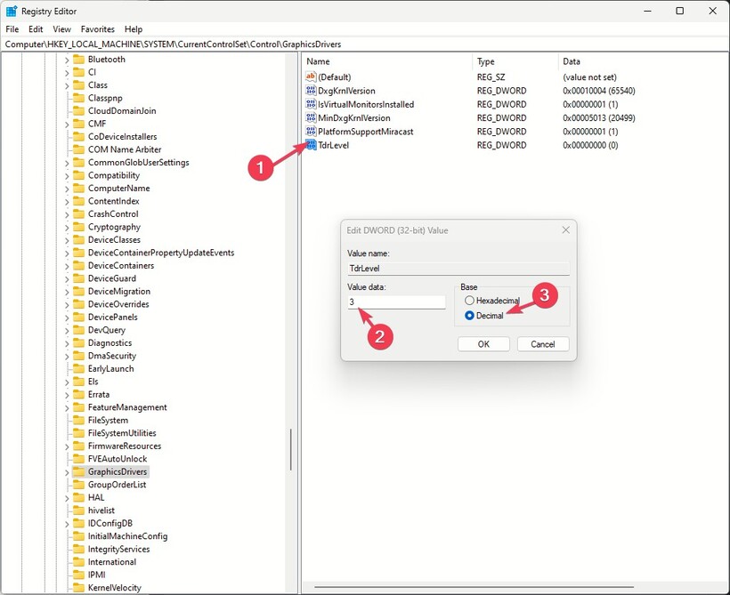
Task: Expand the GraphicsDrivers key in tree
Action: click(66, 471)
